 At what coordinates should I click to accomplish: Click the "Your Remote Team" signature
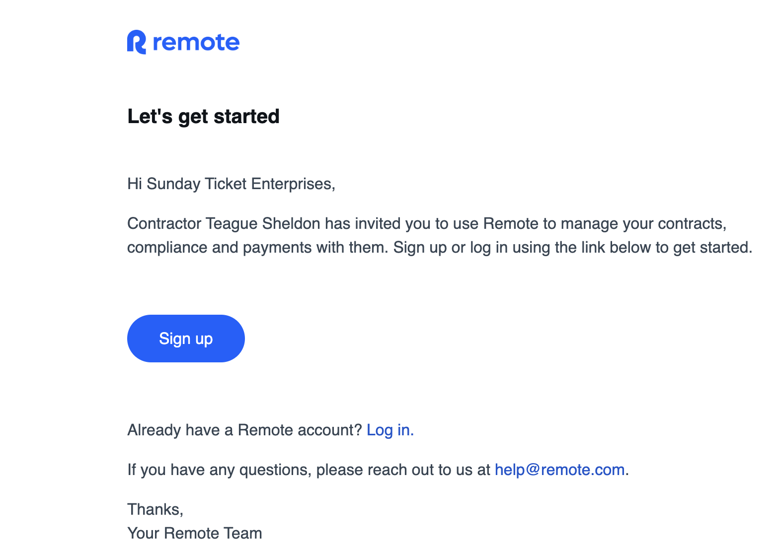pos(195,533)
